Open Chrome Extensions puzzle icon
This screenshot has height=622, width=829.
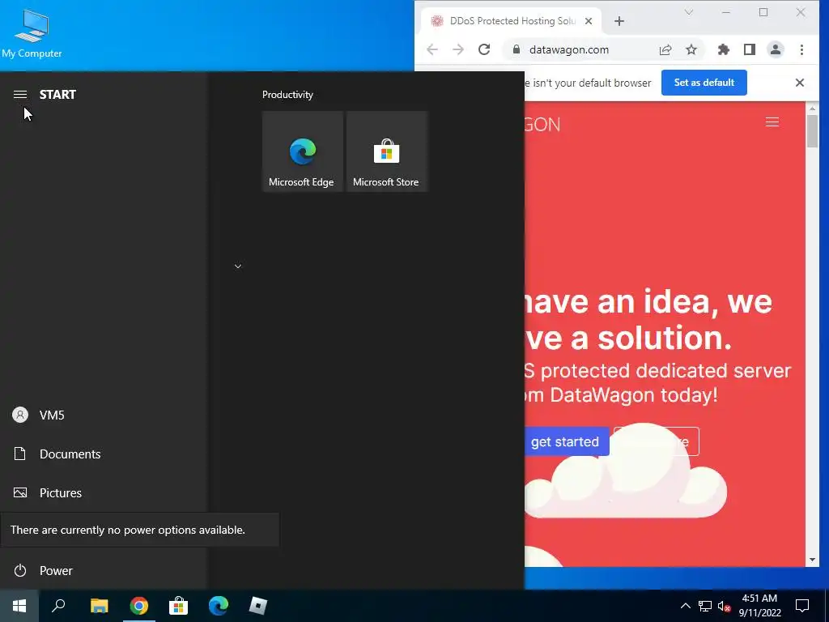pos(723,49)
